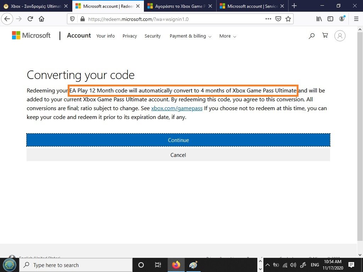The height and width of the screenshot is (272, 363).
Task: Close the Xbox Συνδρομές tab
Action: pos(66,6)
